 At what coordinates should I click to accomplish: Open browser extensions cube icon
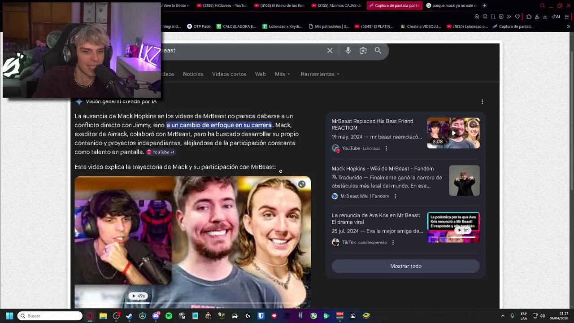(529, 17)
